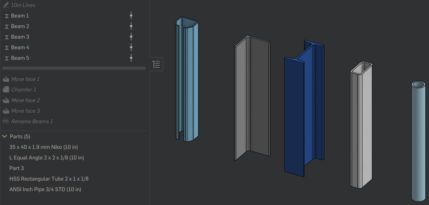Select part HSS Rectangular Tube 2 x 1 x 1/8
This screenshot has width=429, height=205.
[49, 179]
